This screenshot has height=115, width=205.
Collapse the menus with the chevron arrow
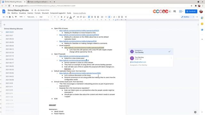pyautogui.click(x=197, y=17)
